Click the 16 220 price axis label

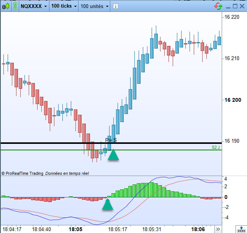point(232,17)
